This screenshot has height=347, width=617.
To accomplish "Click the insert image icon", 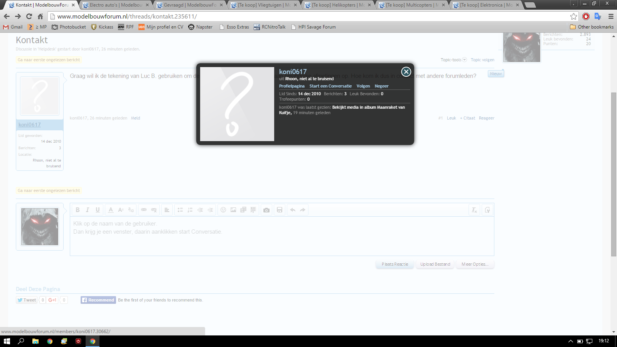I will coord(233,210).
